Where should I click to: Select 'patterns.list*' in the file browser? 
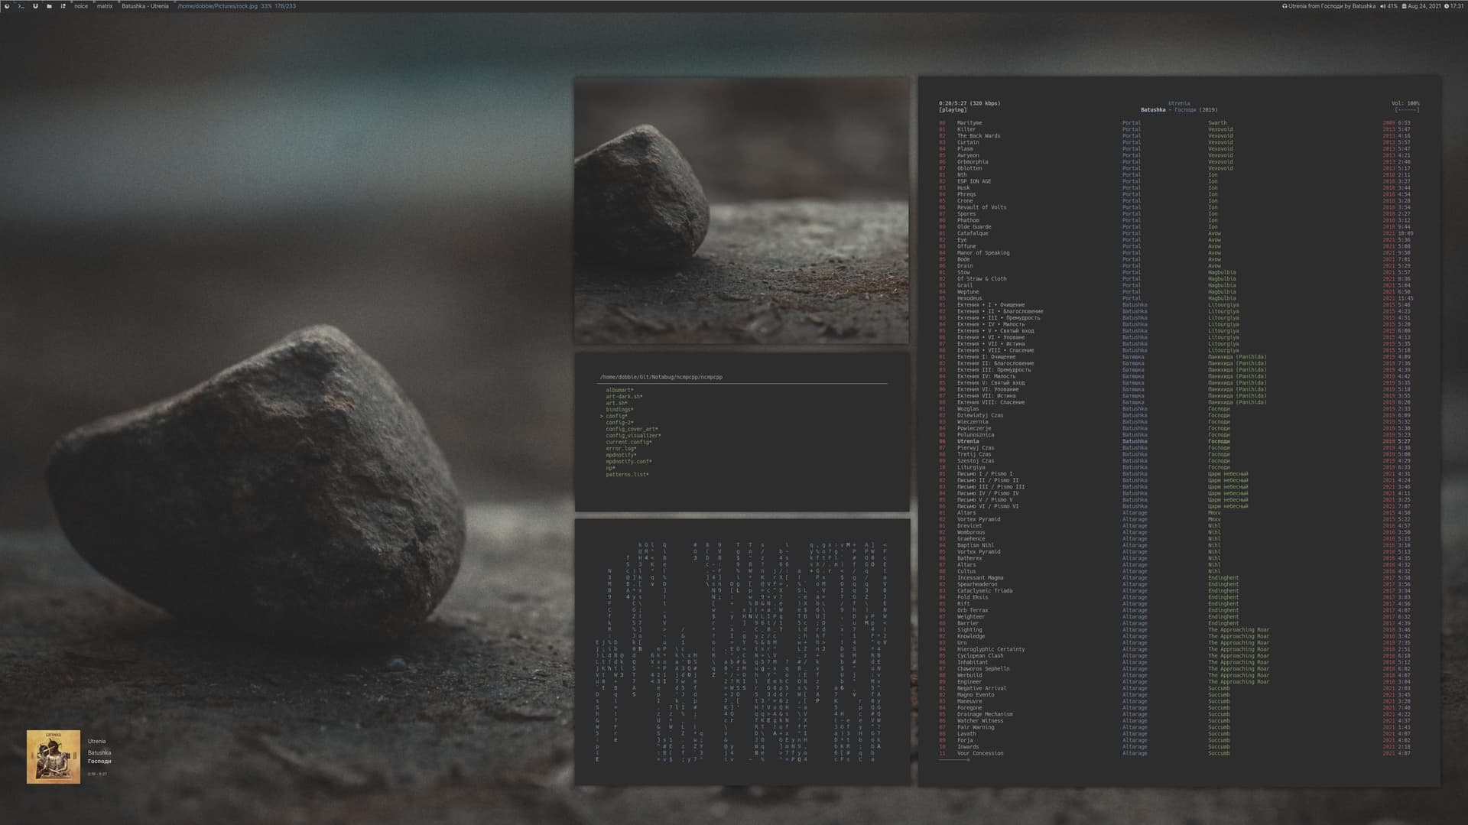click(x=627, y=475)
